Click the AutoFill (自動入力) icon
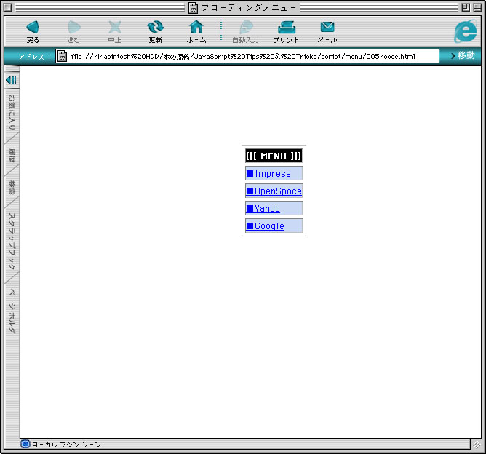This screenshot has height=454, width=486. point(246,28)
